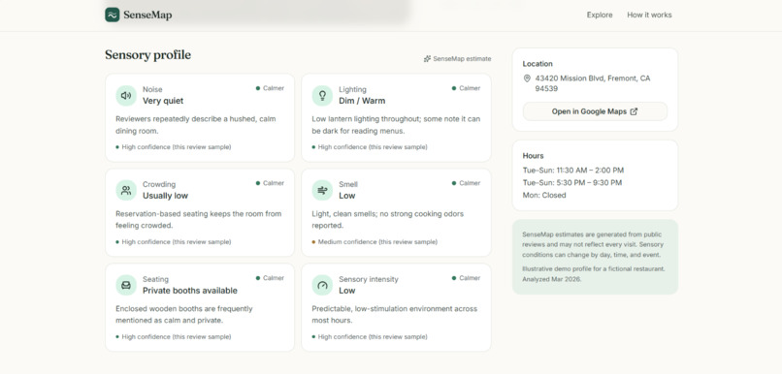Image resolution: width=782 pixels, height=374 pixels.
Task: Click the Hours heading
Action: click(533, 156)
